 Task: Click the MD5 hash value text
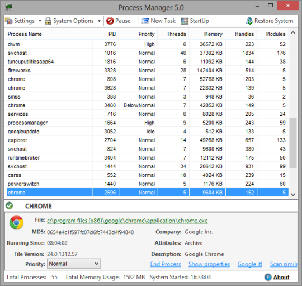(x=91, y=232)
